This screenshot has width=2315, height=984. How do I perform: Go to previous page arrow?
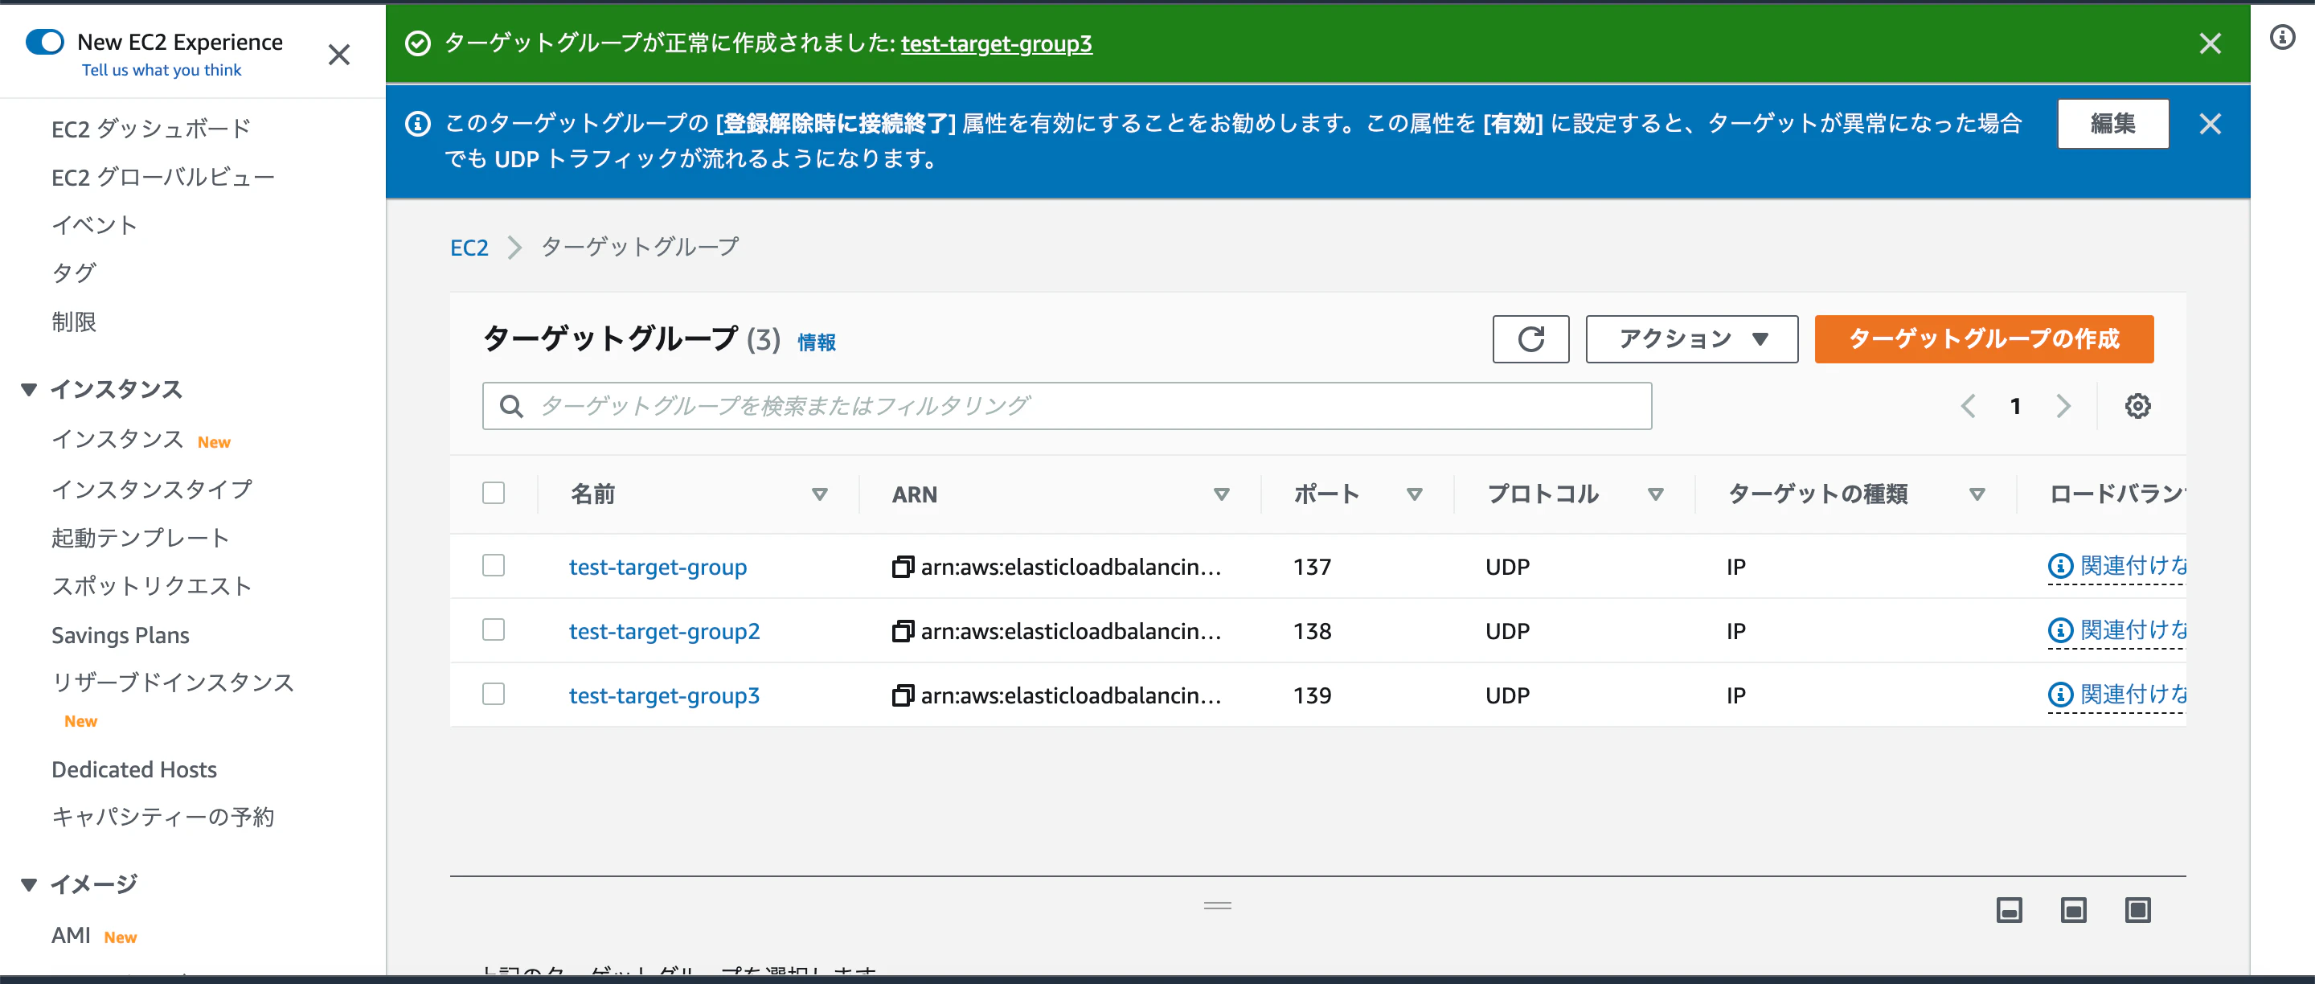[1967, 406]
